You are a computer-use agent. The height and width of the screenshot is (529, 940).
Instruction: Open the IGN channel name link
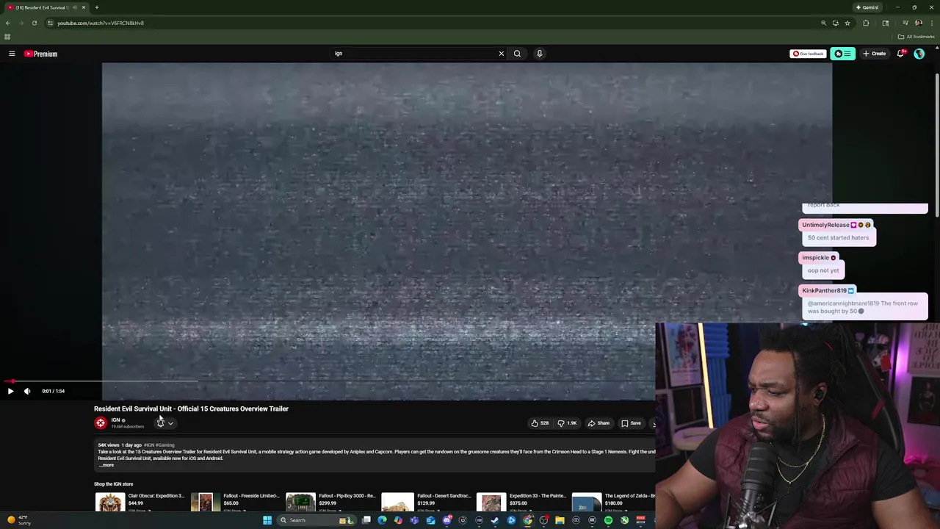click(115, 420)
